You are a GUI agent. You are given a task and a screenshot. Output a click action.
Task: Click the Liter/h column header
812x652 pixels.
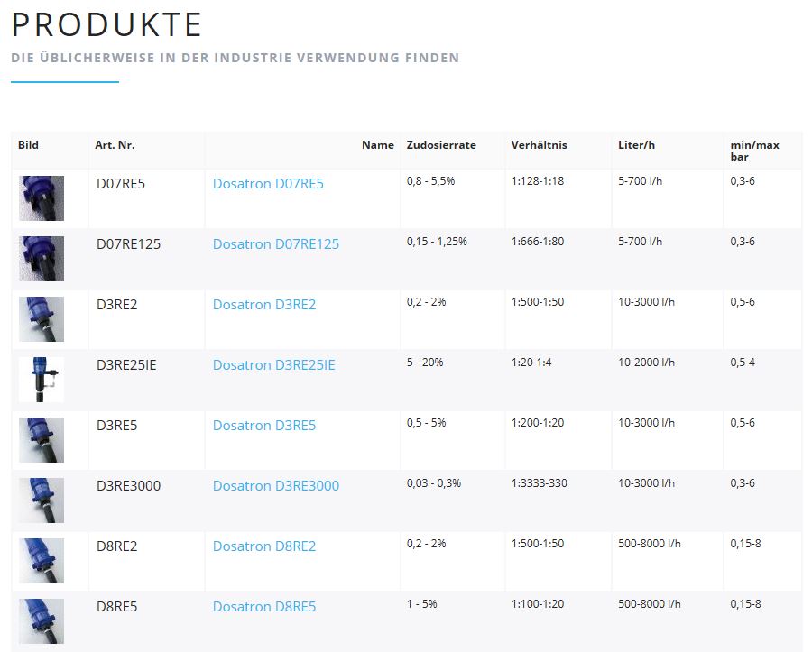click(x=636, y=145)
